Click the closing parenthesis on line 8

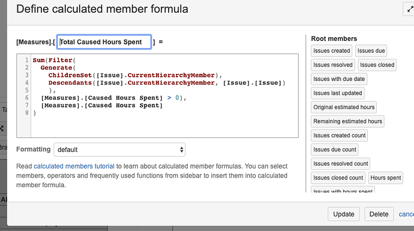tap(34, 113)
